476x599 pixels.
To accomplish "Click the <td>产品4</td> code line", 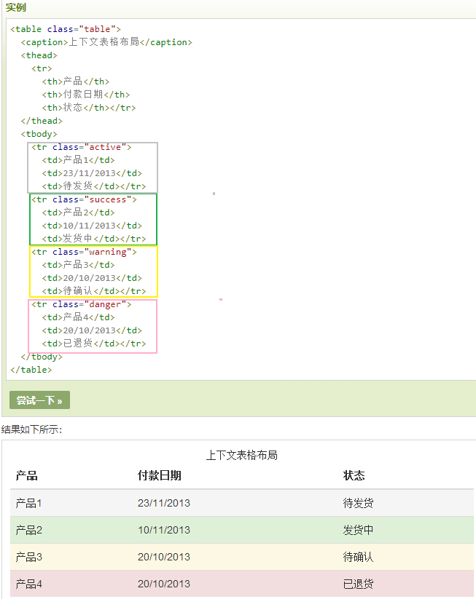I will point(79,317).
